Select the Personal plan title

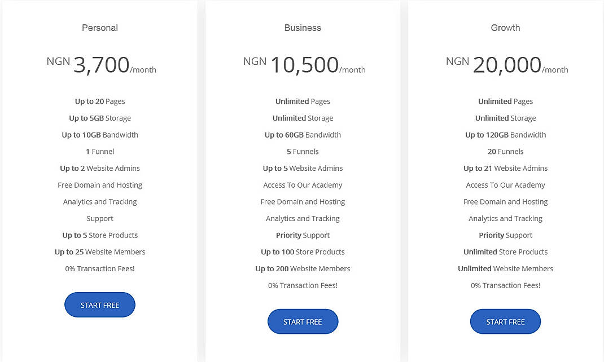tap(99, 27)
